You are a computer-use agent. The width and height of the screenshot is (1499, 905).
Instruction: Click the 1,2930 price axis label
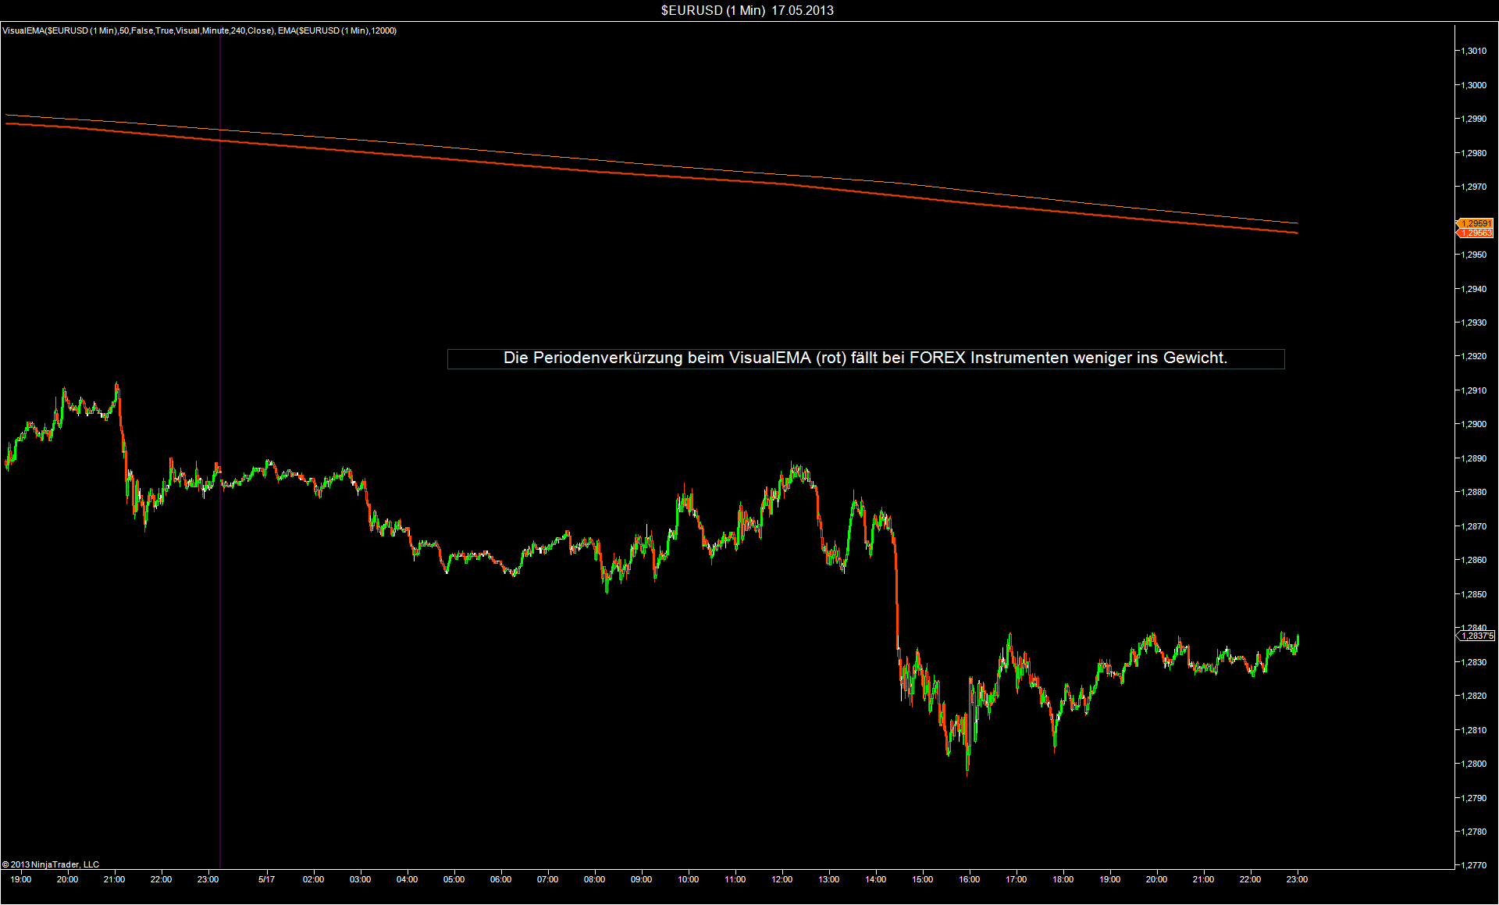click(x=1474, y=322)
